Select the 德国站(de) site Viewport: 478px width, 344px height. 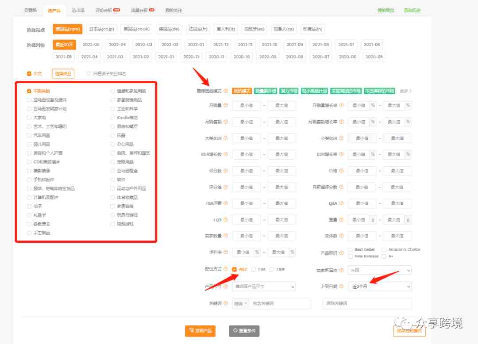click(x=169, y=29)
